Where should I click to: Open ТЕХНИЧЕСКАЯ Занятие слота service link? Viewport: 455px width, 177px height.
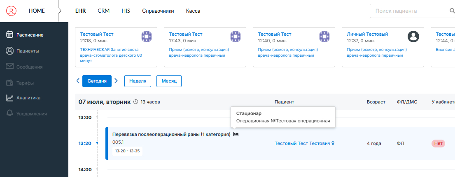tap(111, 55)
